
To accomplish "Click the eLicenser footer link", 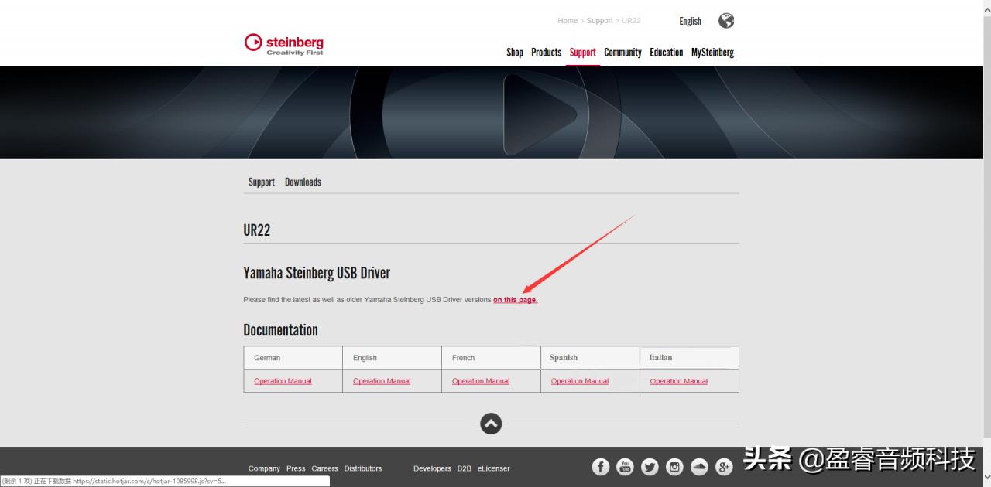I will pyautogui.click(x=493, y=468).
